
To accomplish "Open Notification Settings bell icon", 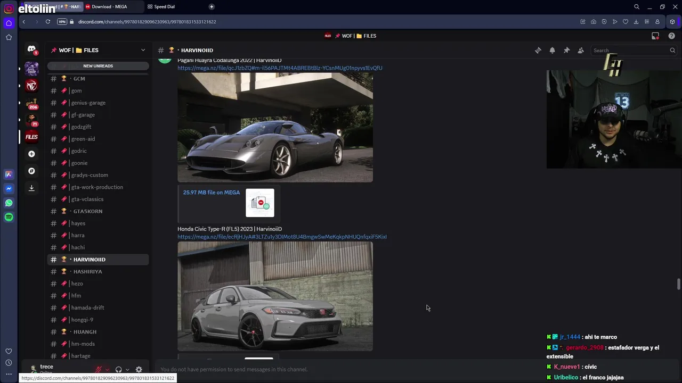I will (553, 50).
